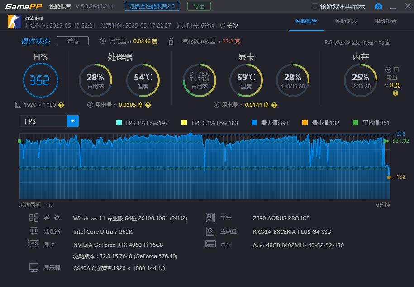
Task: Click the CPU 28% 占用率 gauge
Action: pyautogui.click(x=95, y=80)
